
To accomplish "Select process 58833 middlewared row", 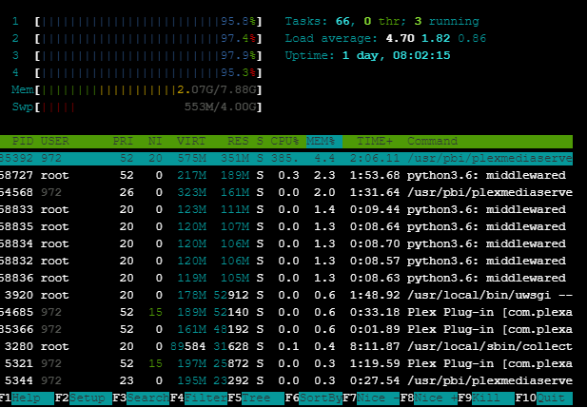I will [x=286, y=209].
